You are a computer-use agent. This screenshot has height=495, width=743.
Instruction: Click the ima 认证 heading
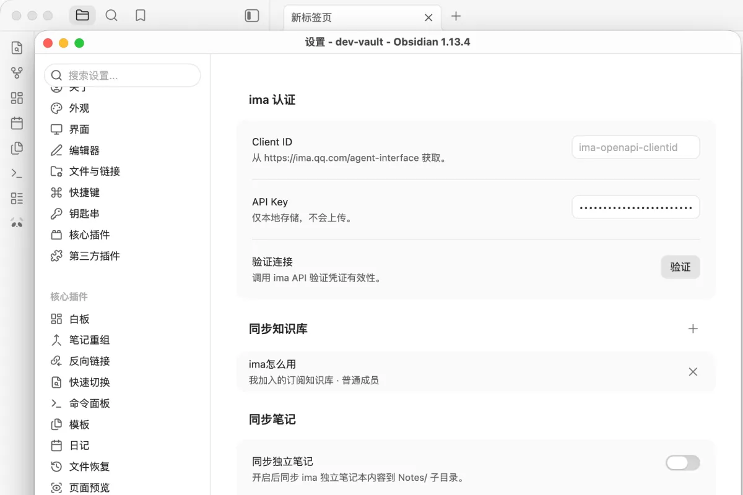click(x=272, y=100)
